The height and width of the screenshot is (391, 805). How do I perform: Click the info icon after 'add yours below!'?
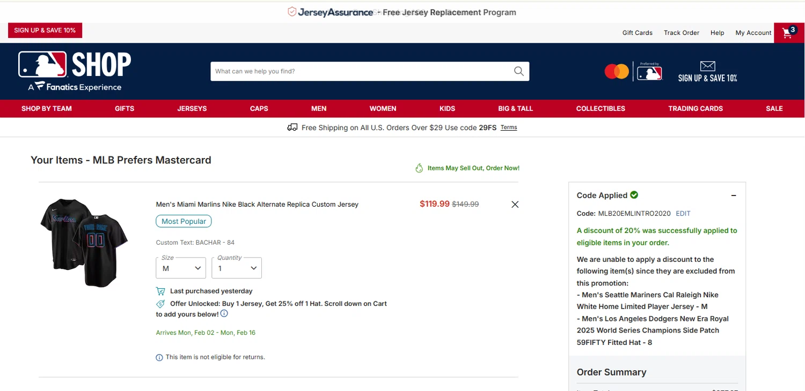point(224,314)
